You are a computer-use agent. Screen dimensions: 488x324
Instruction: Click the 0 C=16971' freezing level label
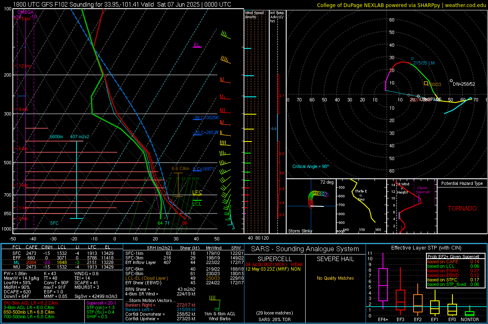204,169
